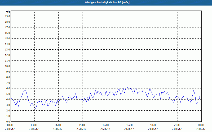This screenshot has height=132, width=212.
Task: Select the 18,0 y-axis label
Action: [x=7, y=22]
